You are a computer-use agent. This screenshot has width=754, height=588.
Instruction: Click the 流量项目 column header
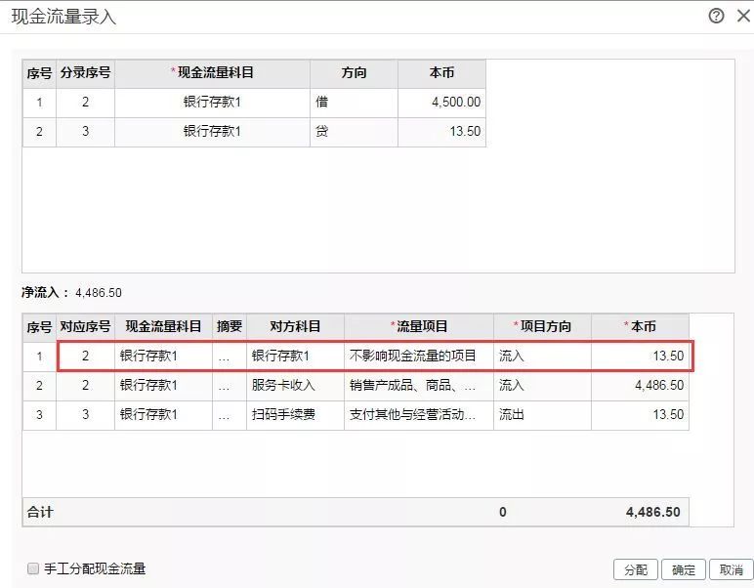[x=418, y=326]
